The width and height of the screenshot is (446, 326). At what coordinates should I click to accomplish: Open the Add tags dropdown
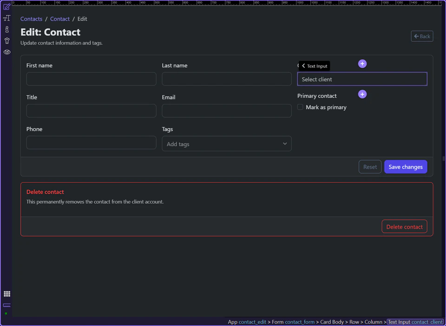[226, 143]
